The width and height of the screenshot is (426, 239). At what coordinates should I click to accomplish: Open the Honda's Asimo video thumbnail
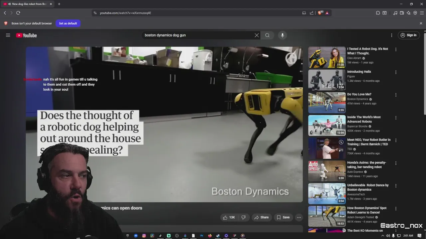pyautogui.click(x=327, y=171)
